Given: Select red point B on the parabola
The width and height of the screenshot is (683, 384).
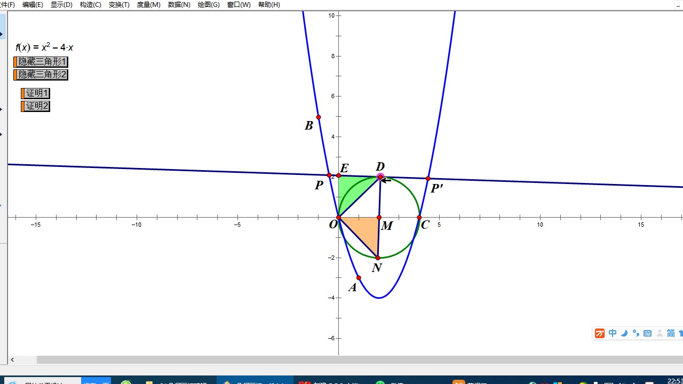Looking at the screenshot, I should [319, 117].
